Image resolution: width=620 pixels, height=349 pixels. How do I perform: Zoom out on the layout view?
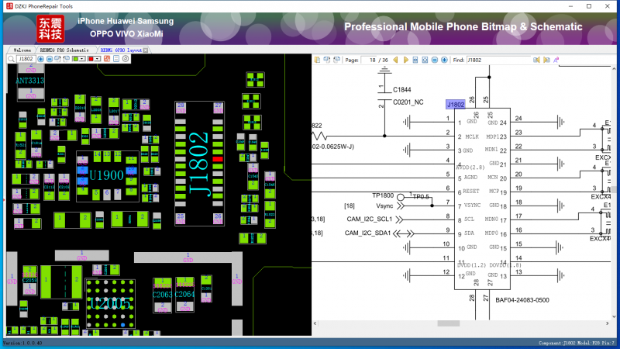click(50, 59)
